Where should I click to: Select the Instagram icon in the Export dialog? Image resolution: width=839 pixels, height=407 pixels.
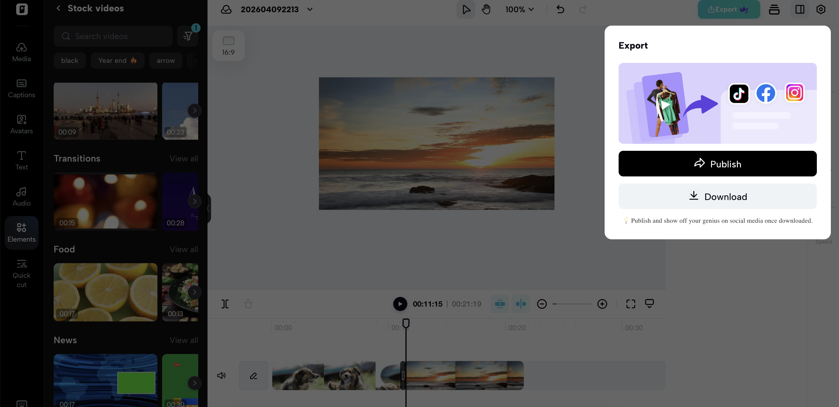[x=795, y=93]
